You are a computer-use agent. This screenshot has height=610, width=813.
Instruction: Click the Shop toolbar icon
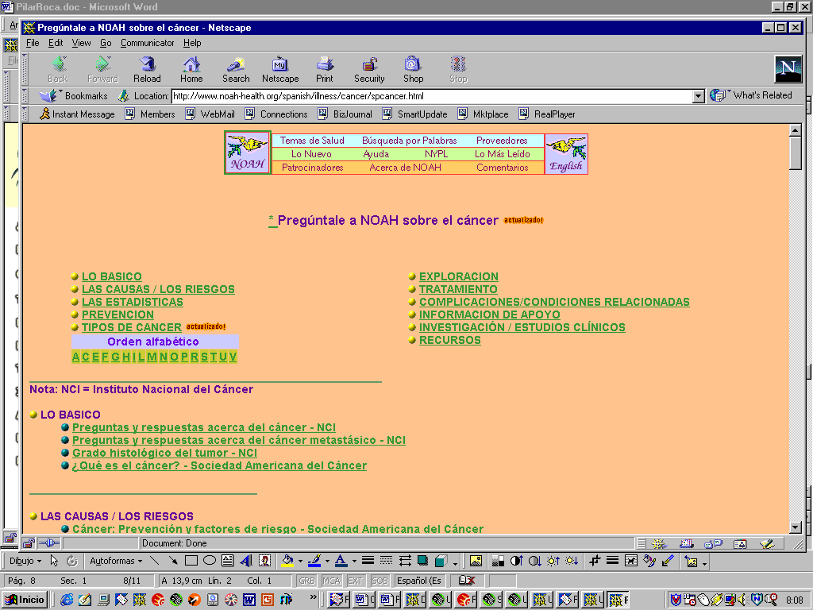pos(413,69)
